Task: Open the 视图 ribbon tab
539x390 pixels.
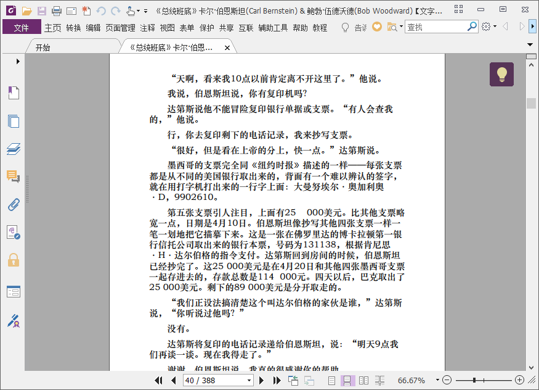Action: coord(167,28)
